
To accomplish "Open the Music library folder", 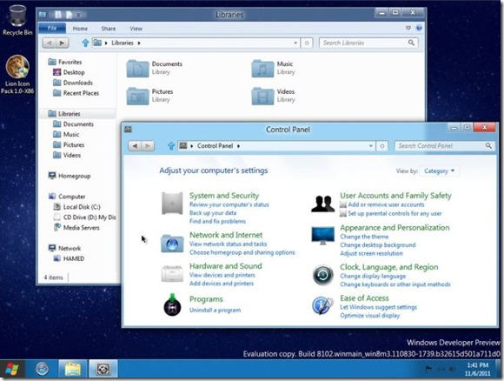I will point(262,69).
